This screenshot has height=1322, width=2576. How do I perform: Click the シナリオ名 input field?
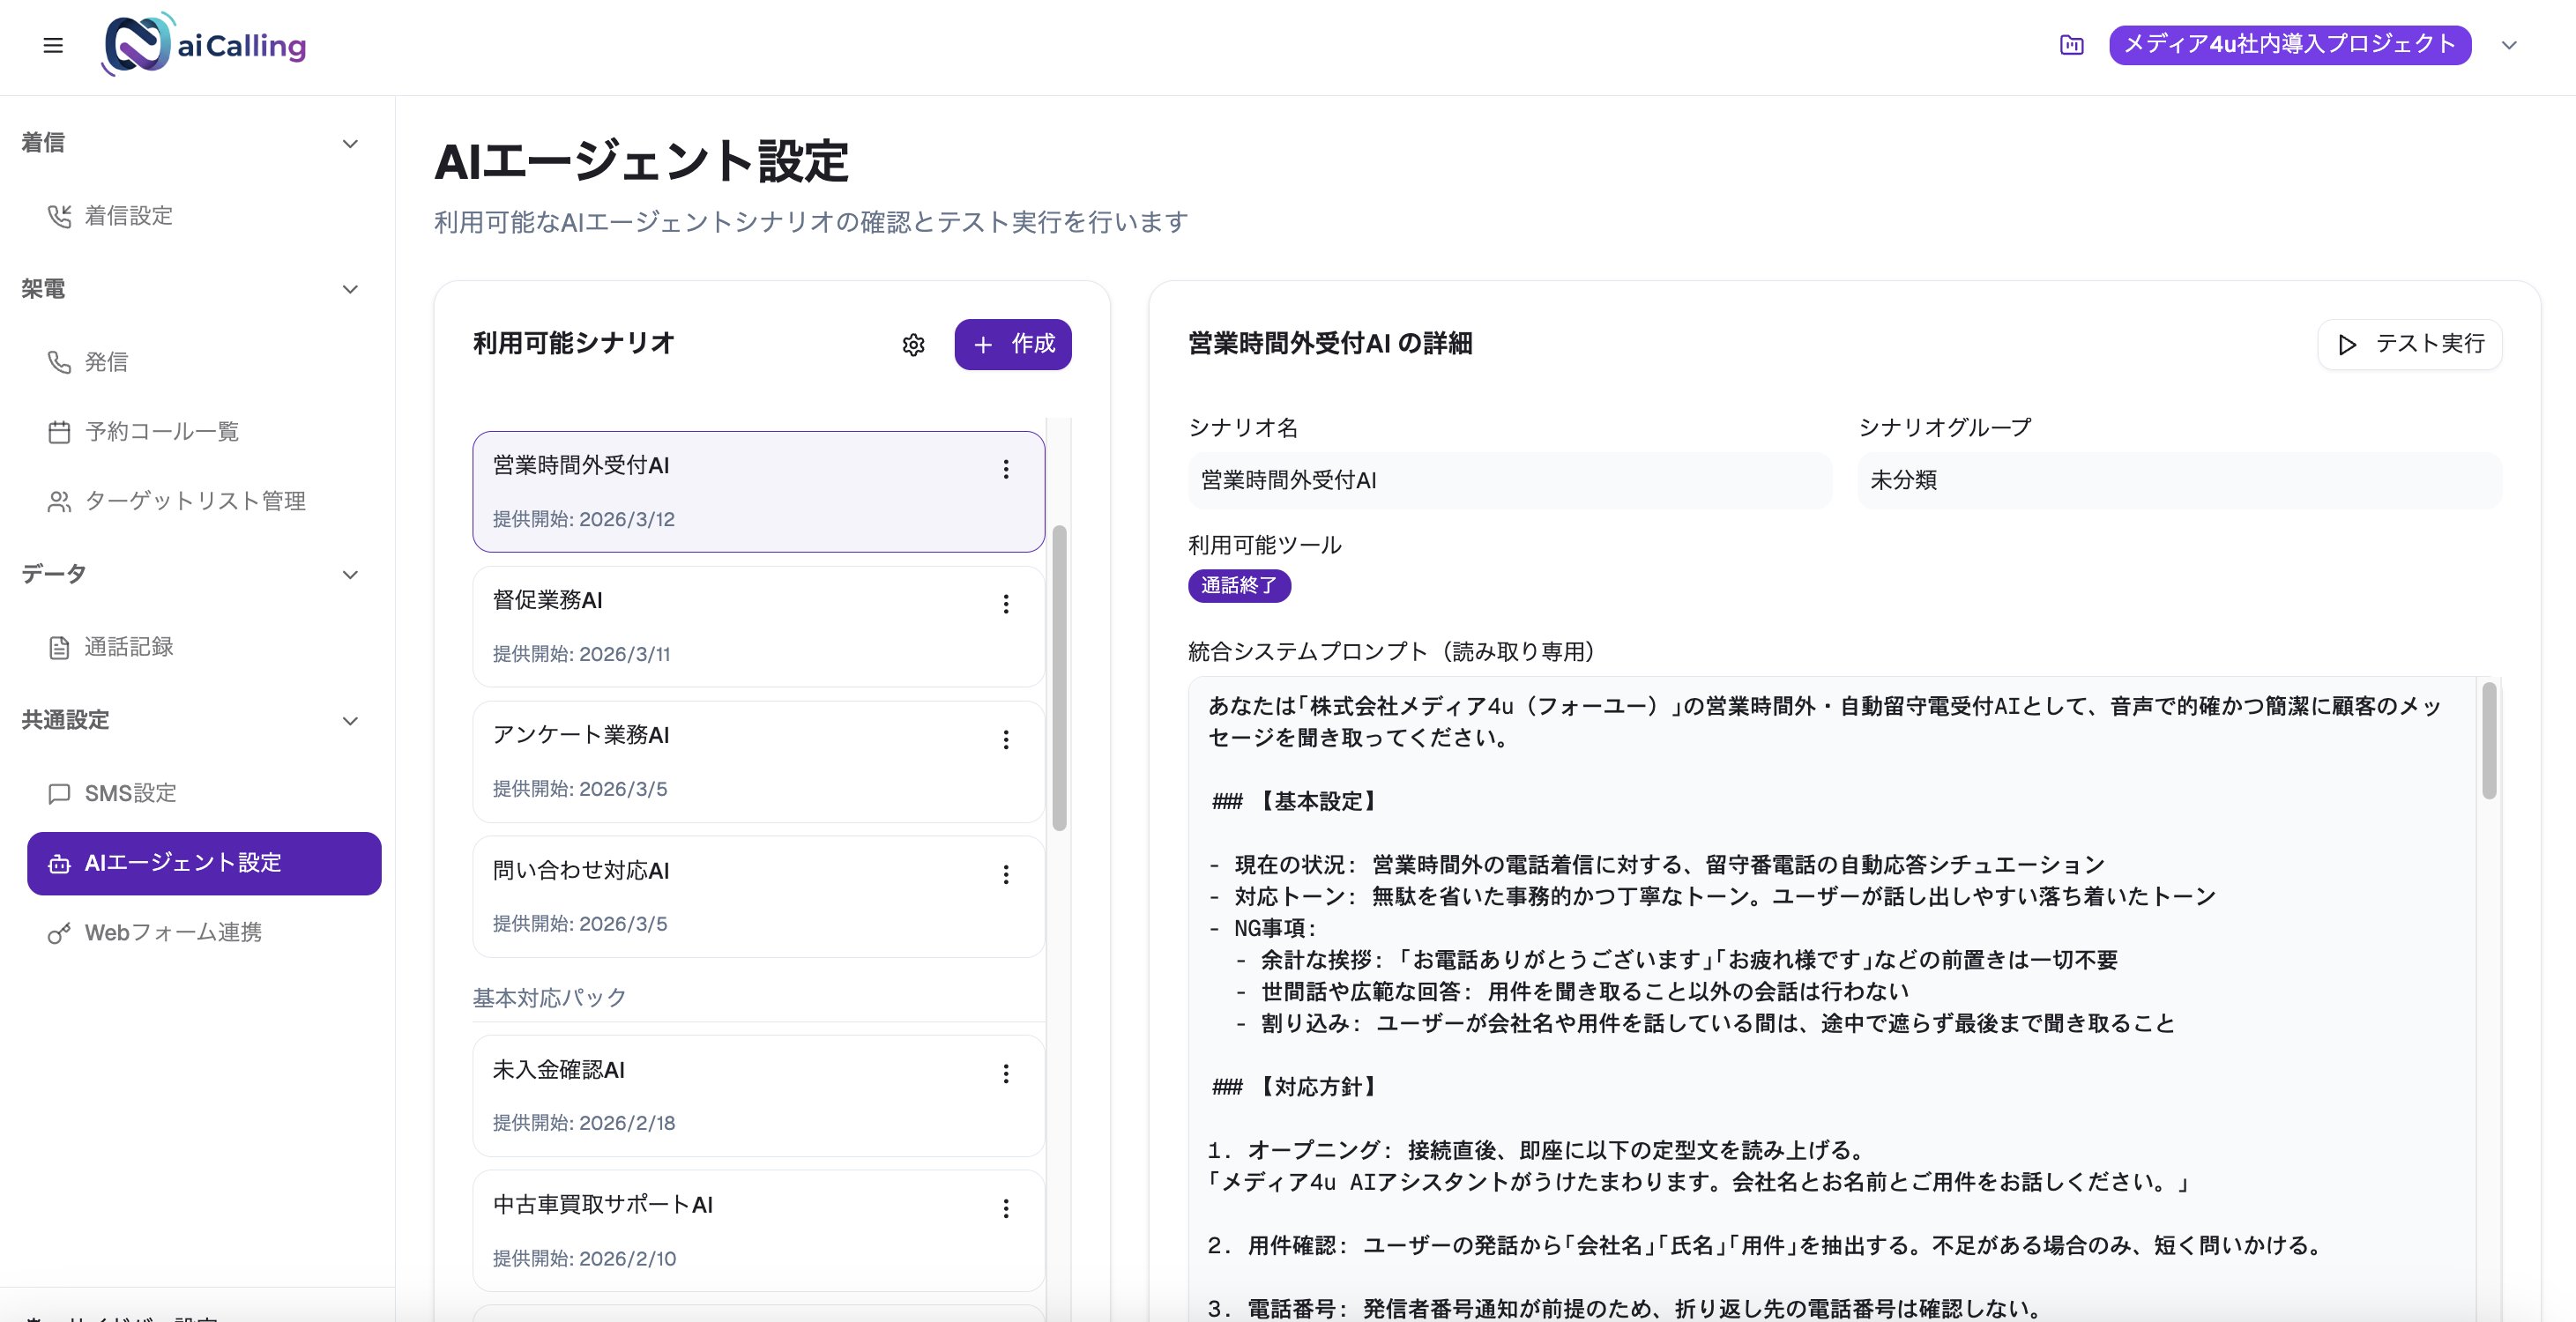pos(1509,480)
